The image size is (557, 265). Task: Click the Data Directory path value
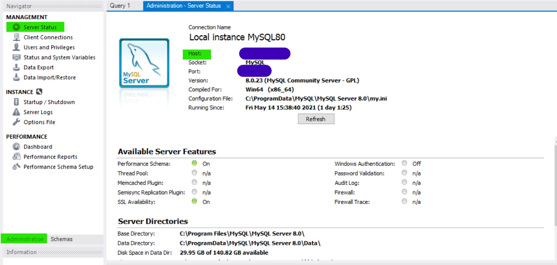click(x=250, y=243)
